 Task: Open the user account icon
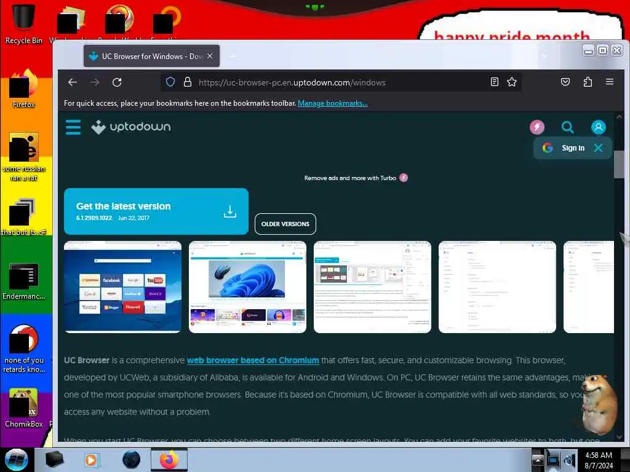point(598,127)
